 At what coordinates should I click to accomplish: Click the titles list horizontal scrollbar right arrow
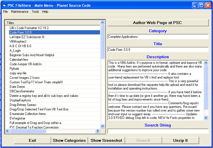click(97, 131)
